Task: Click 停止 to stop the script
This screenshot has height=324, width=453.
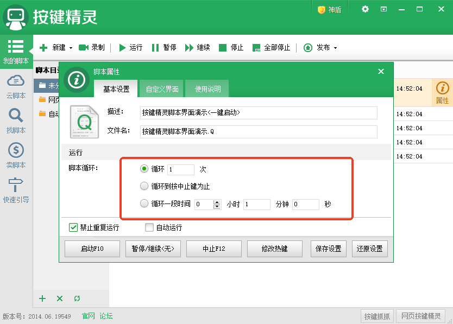Action: coord(231,48)
